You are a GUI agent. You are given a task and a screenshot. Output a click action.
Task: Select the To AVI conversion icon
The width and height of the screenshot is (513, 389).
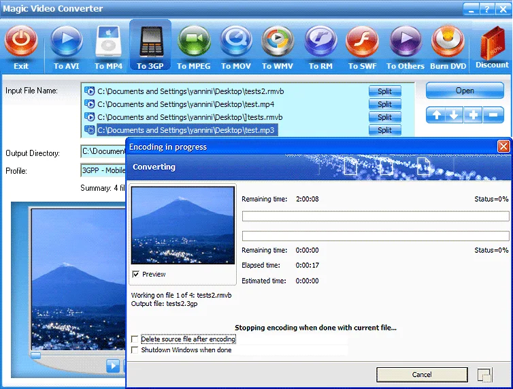67,42
